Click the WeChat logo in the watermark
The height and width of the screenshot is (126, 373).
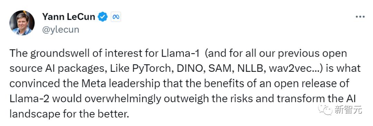pyautogui.click(x=325, y=109)
